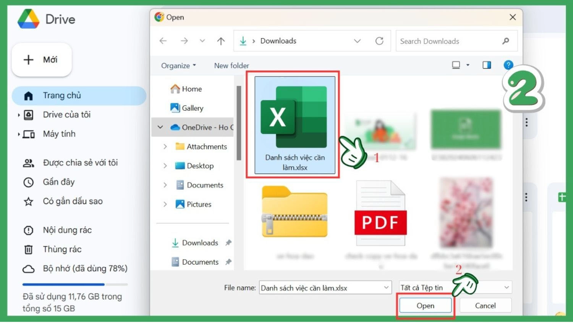This screenshot has width=573, height=323.
Task: Open Tất cả Tệp tin file type dropdown
Action: [455, 288]
